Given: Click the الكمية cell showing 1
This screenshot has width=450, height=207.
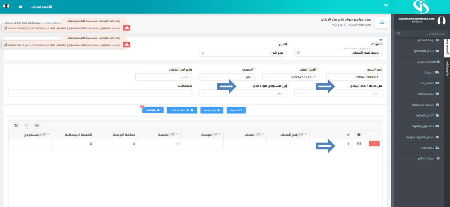Looking at the screenshot, I should pyautogui.click(x=159, y=144).
